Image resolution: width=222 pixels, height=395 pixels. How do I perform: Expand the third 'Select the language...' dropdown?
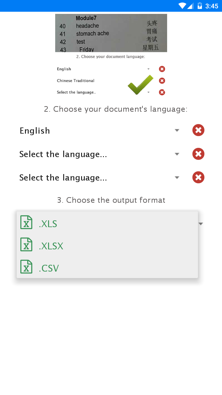pyautogui.click(x=177, y=177)
